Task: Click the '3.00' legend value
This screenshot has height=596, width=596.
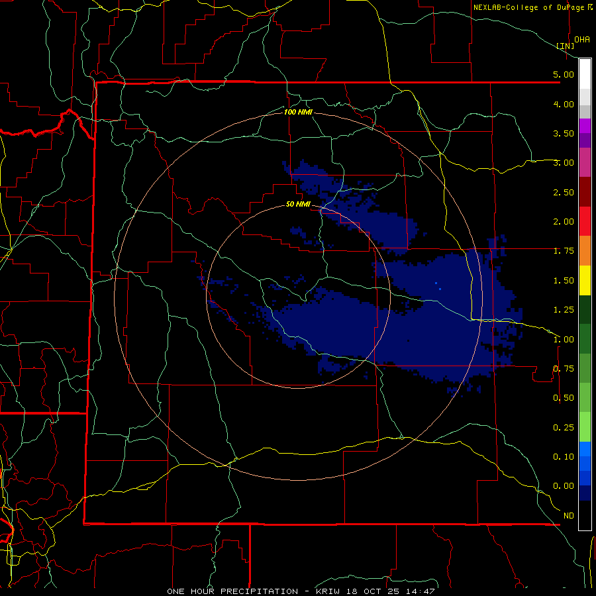Action: coord(564,163)
